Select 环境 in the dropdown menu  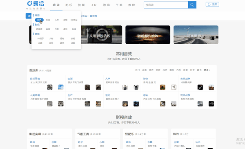tap(39, 20)
